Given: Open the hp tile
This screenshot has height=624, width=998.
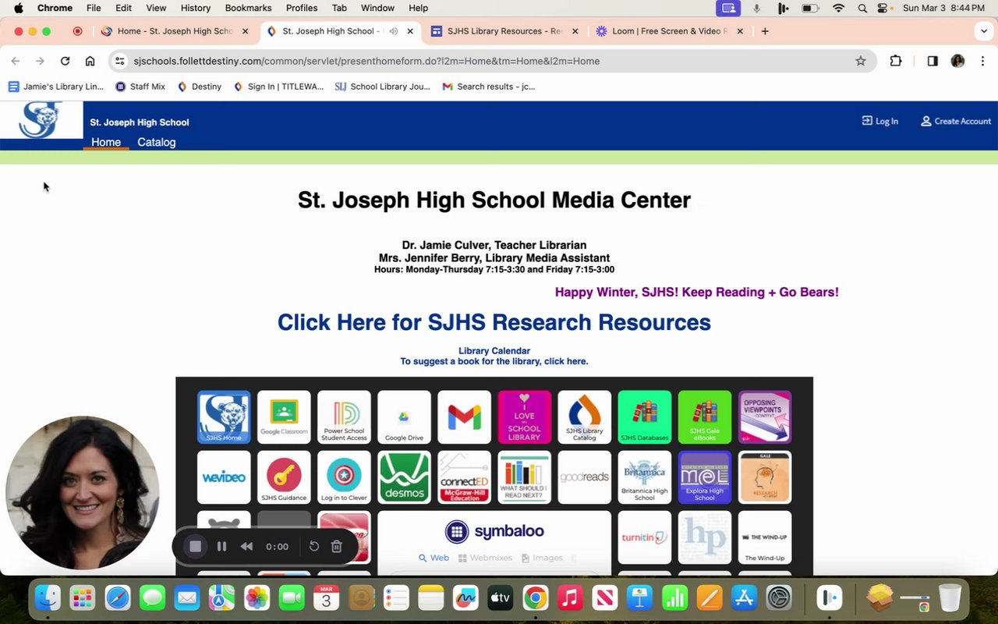Looking at the screenshot, I should click(x=704, y=537).
